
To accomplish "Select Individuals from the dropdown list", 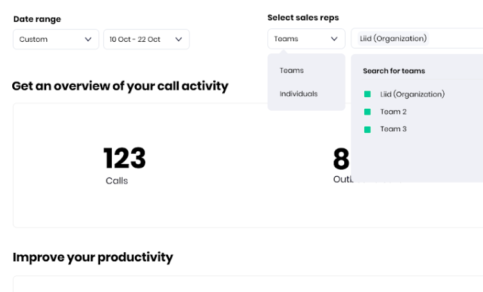I will point(299,94).
